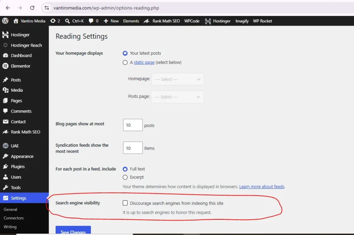This screenshot has width=354, height=235.
Task: Open site info icon in address bar
Action: click(x=47, y=8)
